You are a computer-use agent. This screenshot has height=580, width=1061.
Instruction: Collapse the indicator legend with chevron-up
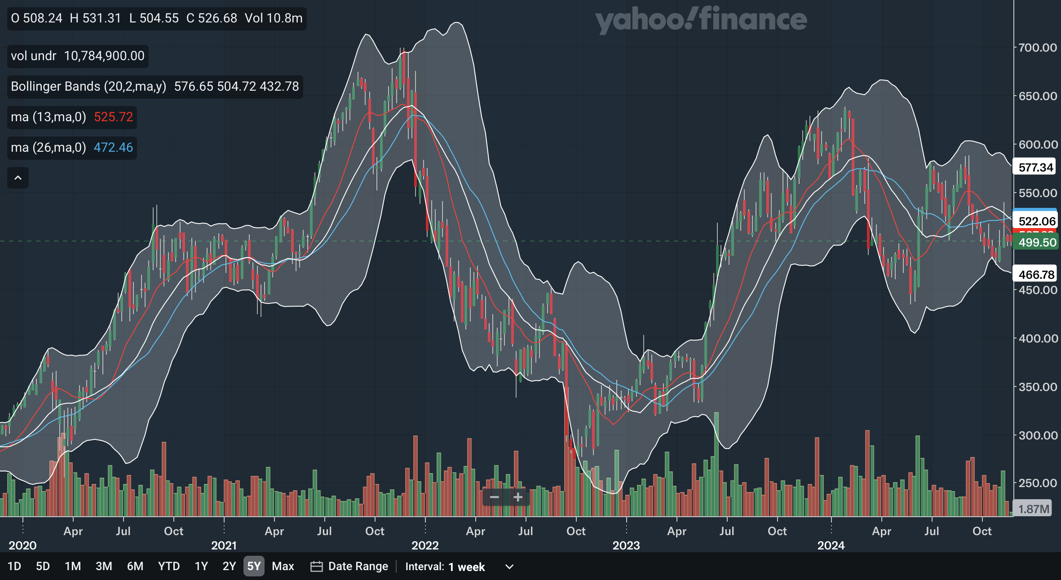coord(18,178)
